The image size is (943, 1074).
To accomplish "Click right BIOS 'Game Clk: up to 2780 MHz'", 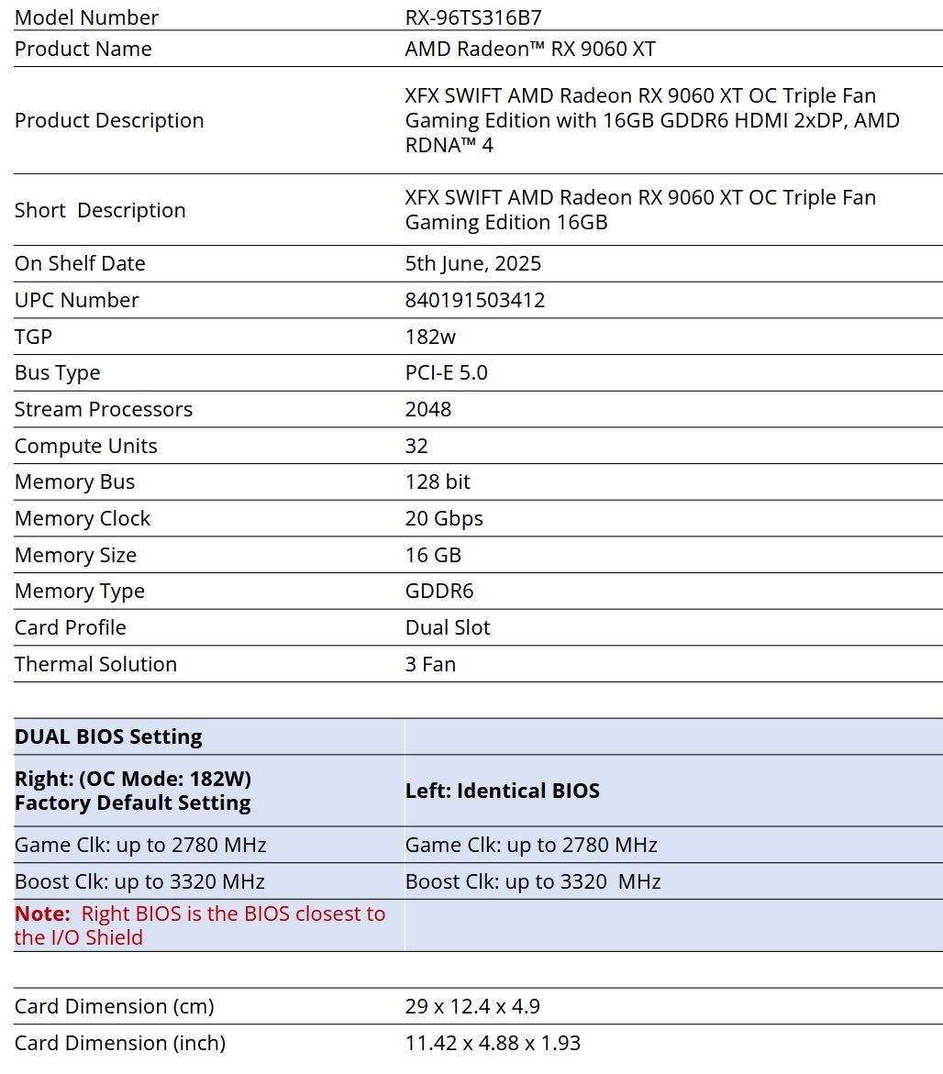I will (x=140, y=845).
